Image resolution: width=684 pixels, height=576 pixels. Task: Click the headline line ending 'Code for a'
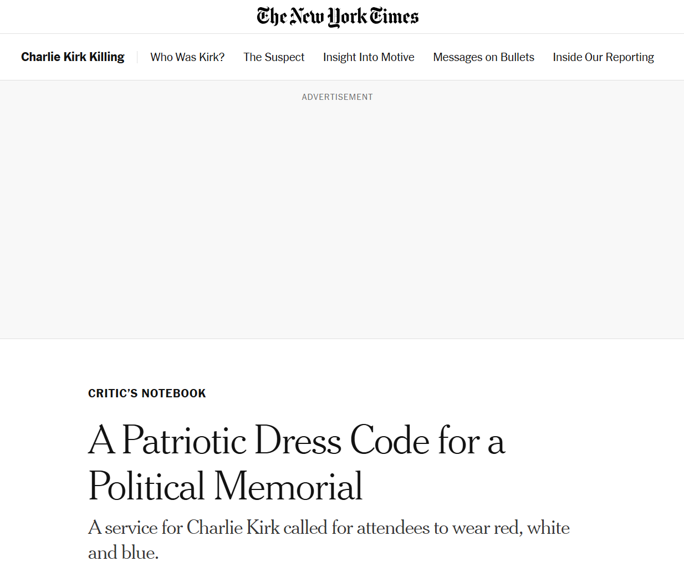pos(297,441)
